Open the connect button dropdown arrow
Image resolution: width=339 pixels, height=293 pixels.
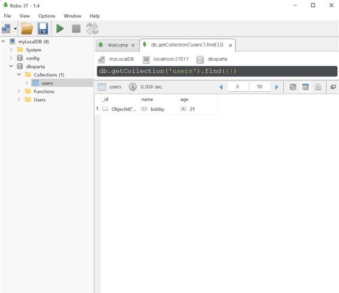[15, 29]
